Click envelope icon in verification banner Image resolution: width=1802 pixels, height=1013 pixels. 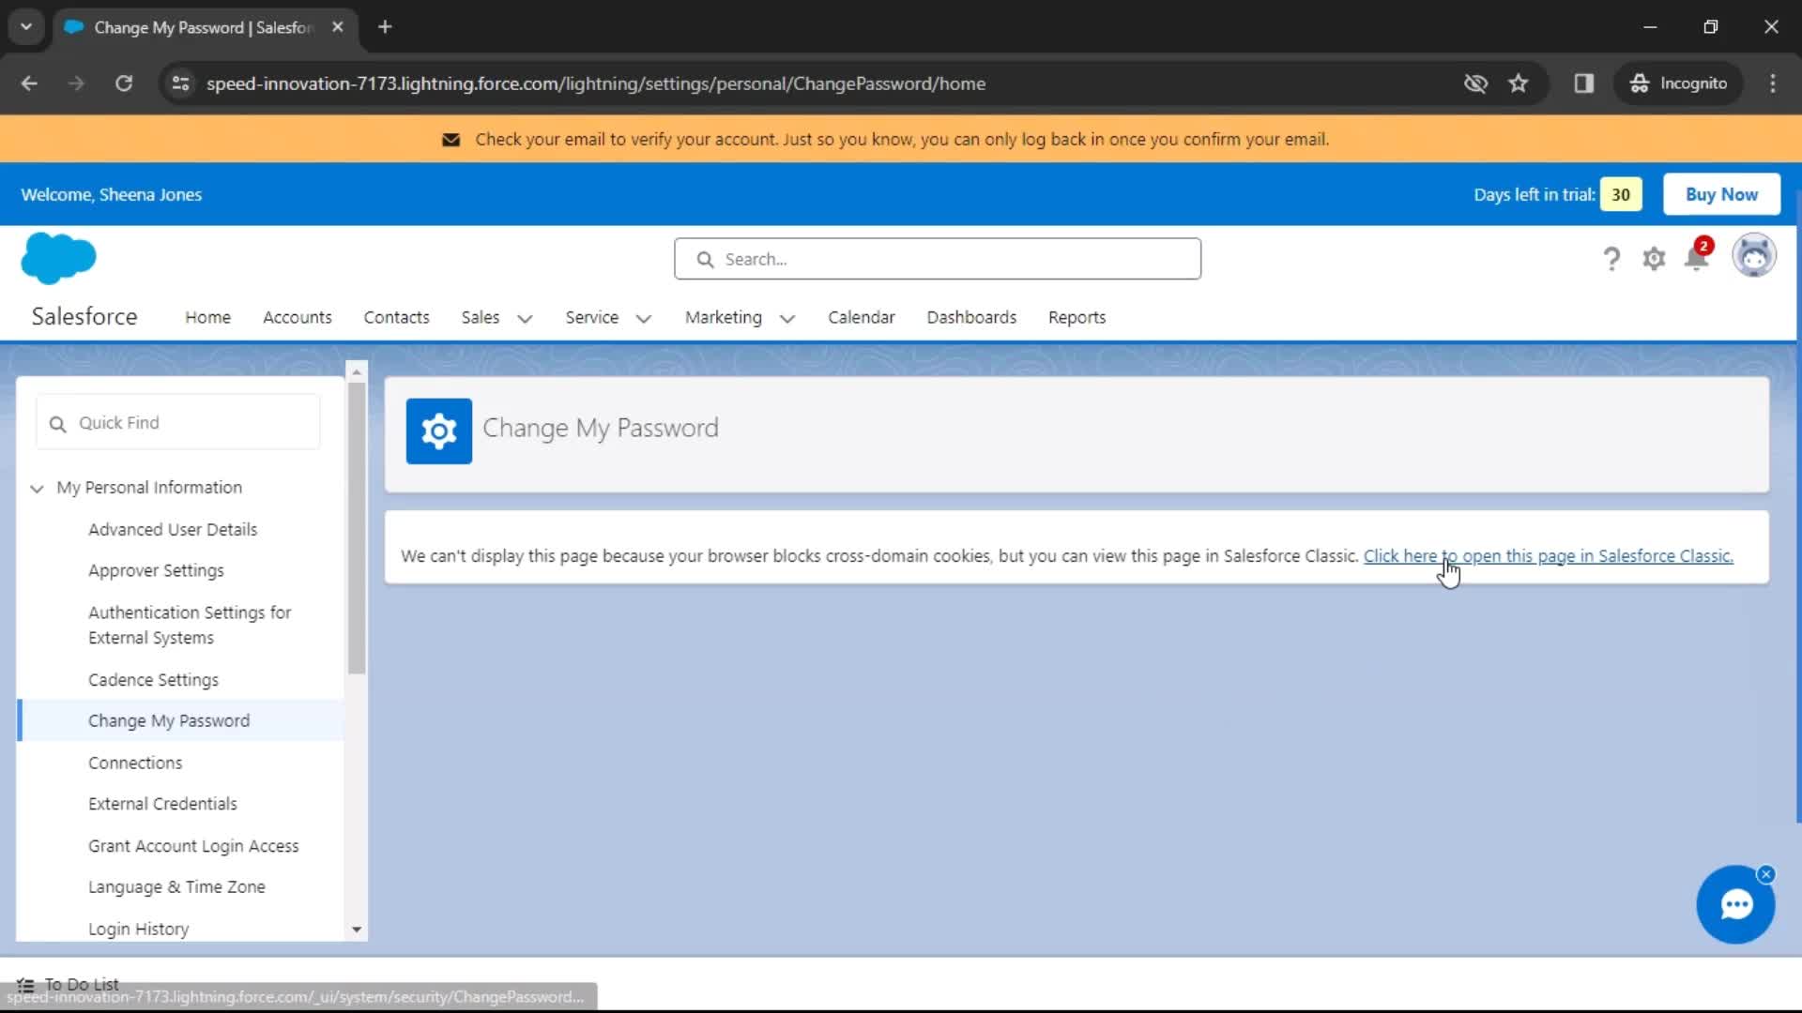pyautogui.click(x=451, y=140)
